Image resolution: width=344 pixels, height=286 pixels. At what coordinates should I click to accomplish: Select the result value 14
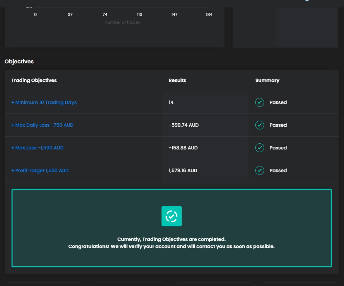(x=171, y=102)
